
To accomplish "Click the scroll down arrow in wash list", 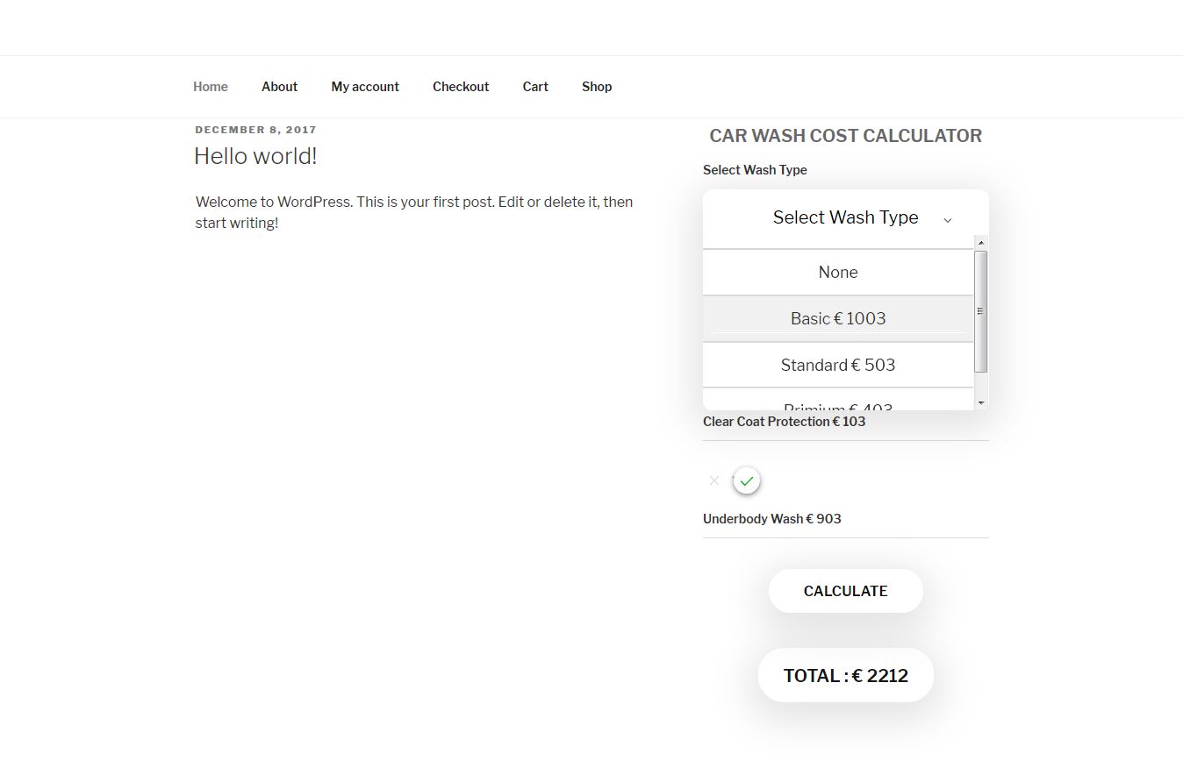I will (x=981, y=402).
